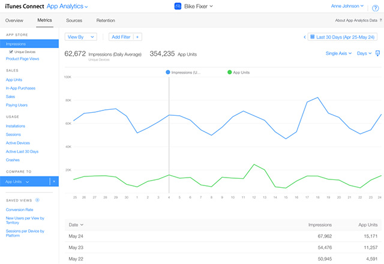Click the plus icon on Add Filter
Image resolution: width=384 pixels, height=264 pixels.
(137, 37)
